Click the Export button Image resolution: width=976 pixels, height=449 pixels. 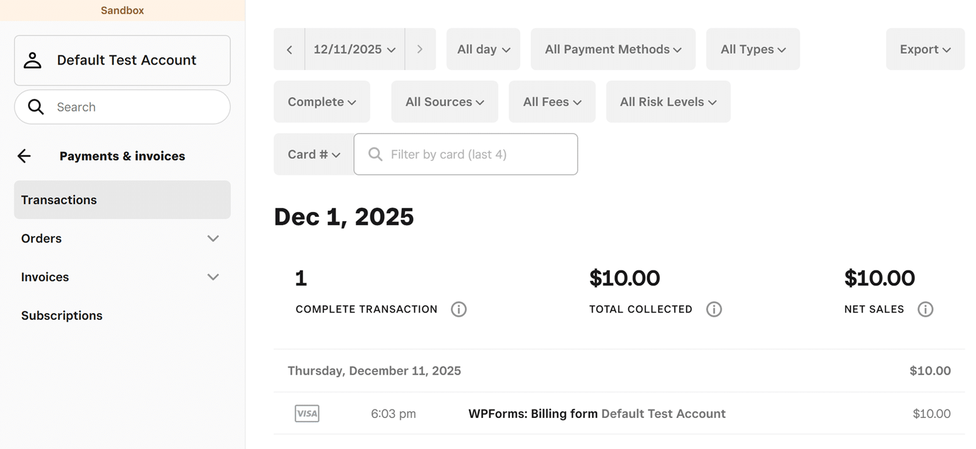924,49
